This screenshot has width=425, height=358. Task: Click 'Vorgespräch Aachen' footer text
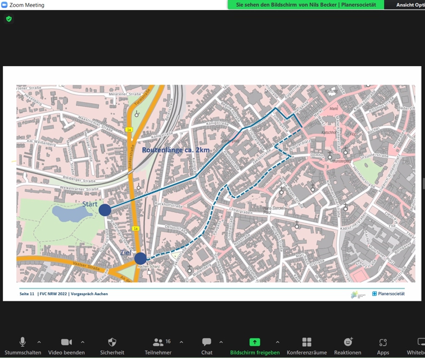click(89, 294)
